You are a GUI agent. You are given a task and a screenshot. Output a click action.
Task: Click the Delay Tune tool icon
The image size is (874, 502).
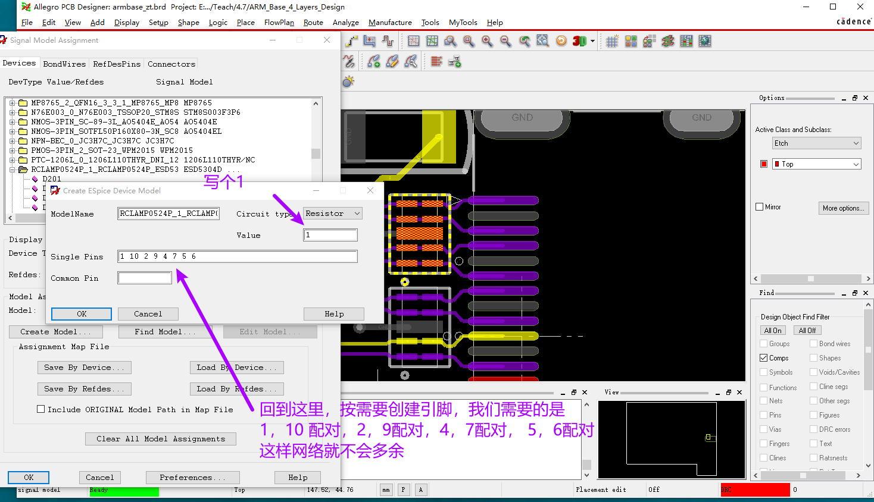(388, 41)
